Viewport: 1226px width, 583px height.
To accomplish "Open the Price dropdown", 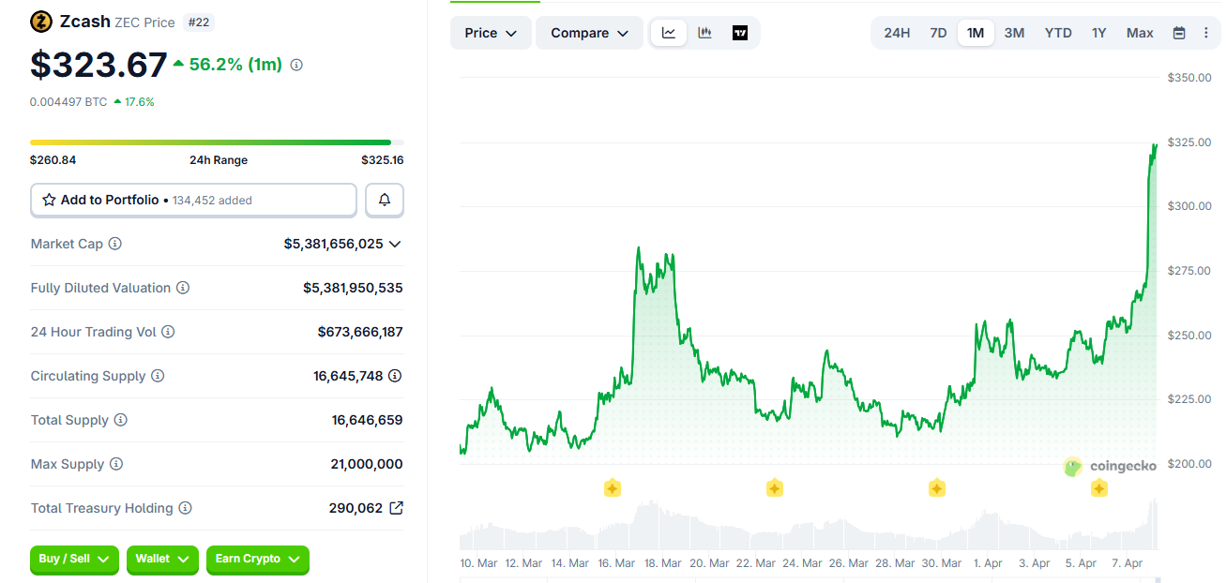I will [x=490, y=33].
